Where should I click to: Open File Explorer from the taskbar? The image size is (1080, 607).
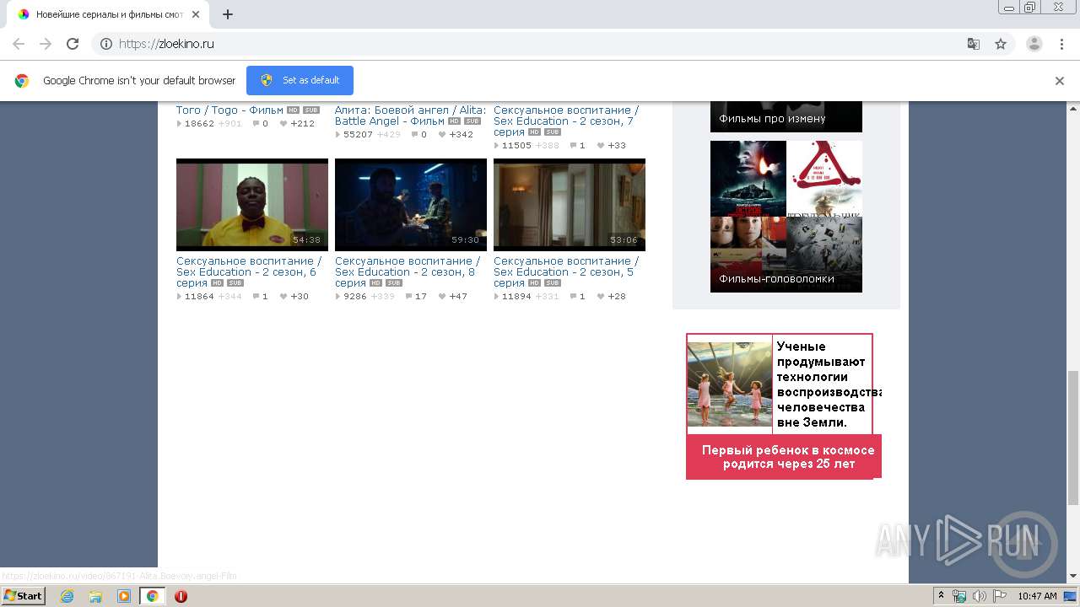(95, 596)
